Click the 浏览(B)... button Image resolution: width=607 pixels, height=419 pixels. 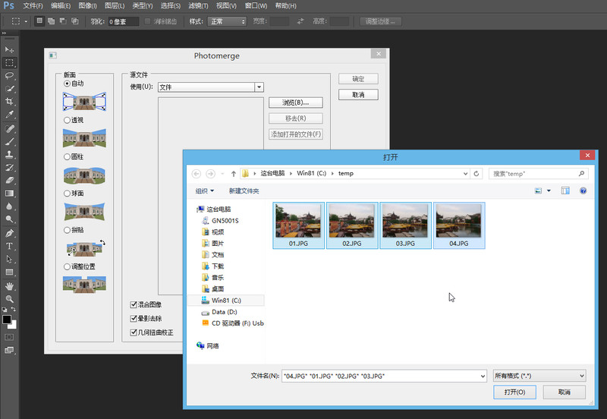pos(295,102)
